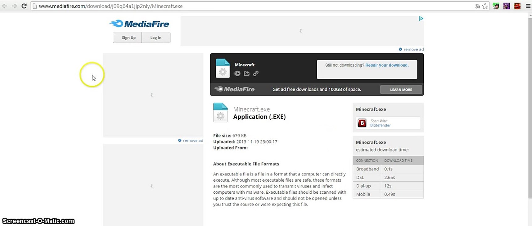
Task: Click the 'estimated download time:' text
Action: tap(382, 150)
